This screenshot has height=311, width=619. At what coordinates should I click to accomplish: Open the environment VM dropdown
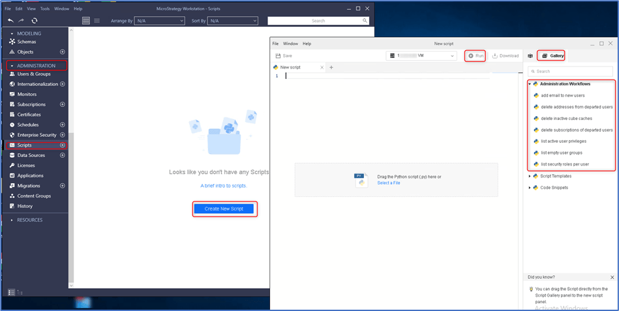(x=421, y=56)
